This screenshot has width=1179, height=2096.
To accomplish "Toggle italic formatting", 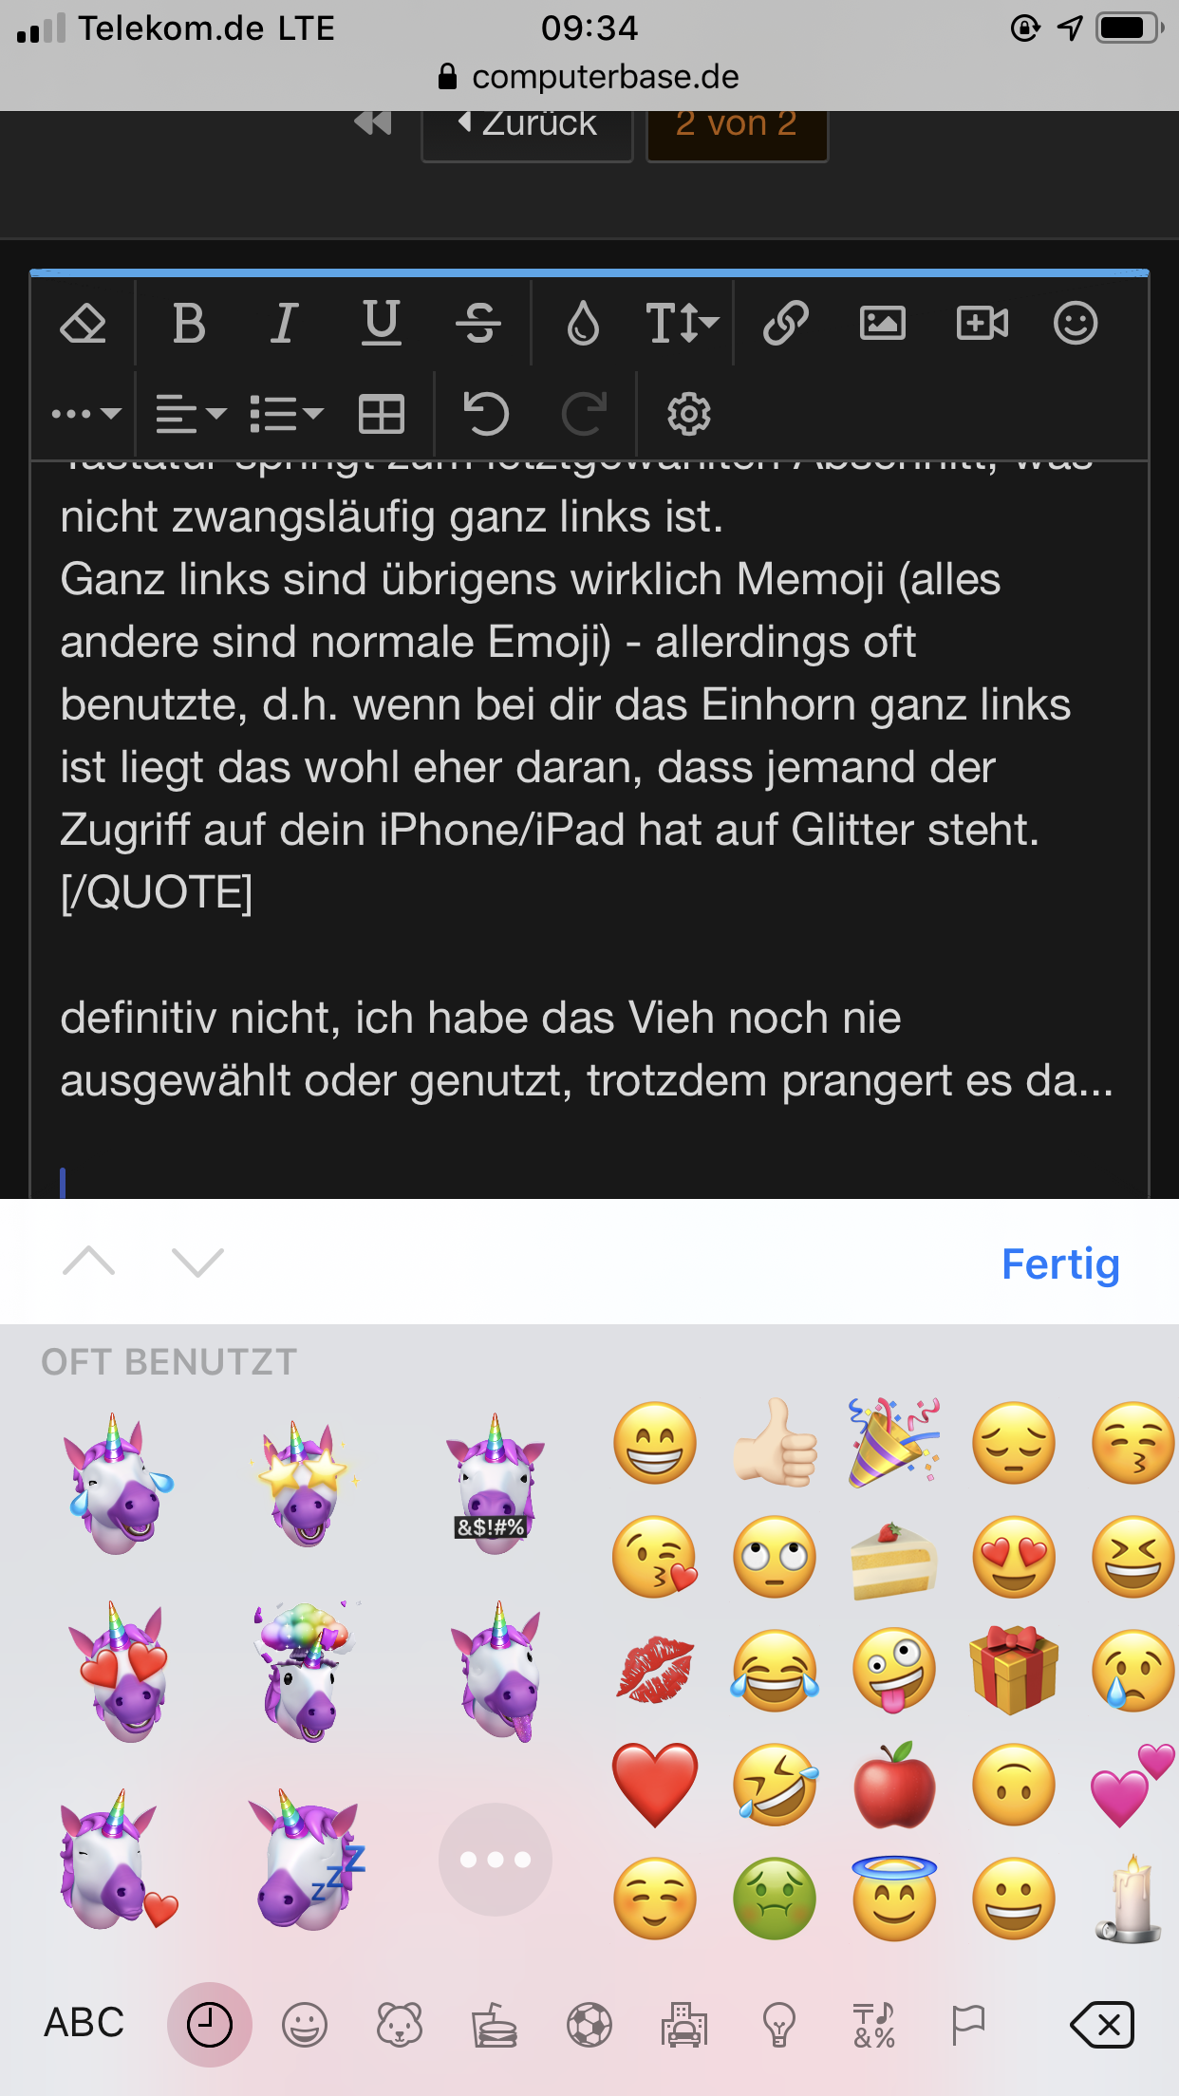I will pos(284,324).
